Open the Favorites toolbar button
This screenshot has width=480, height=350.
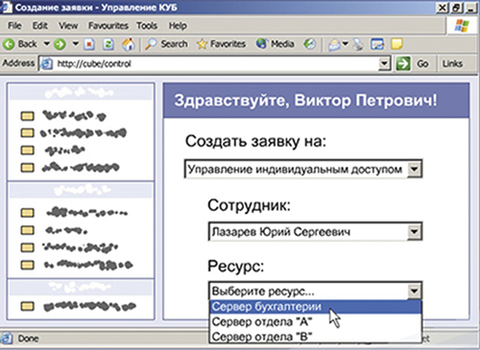pos(221,44)
